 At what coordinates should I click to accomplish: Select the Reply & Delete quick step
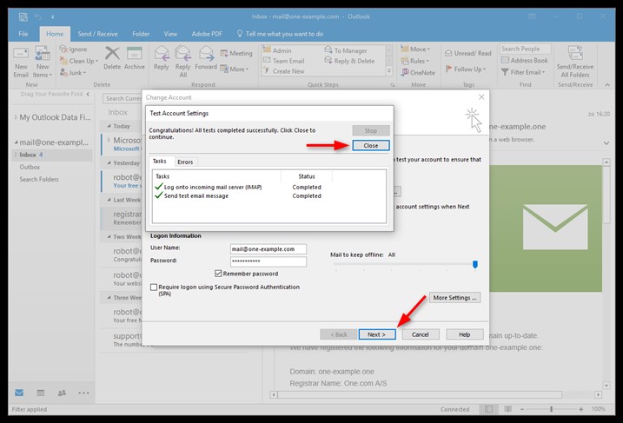point(349,61)
